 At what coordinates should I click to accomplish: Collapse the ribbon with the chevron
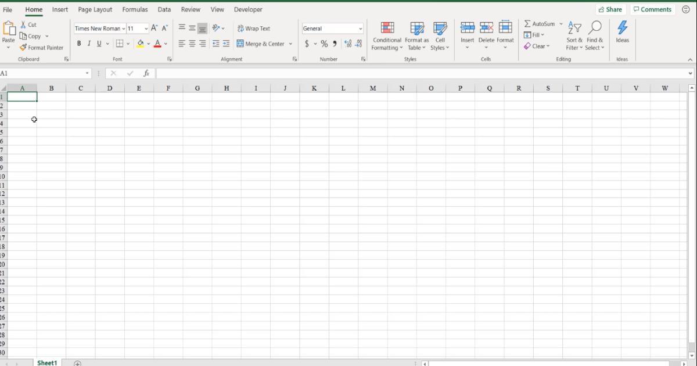pos(690,59)
